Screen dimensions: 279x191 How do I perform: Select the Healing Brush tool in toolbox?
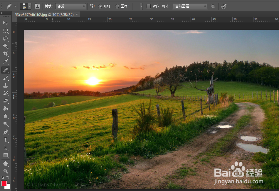pyautogui.click(x=6, y=70)
